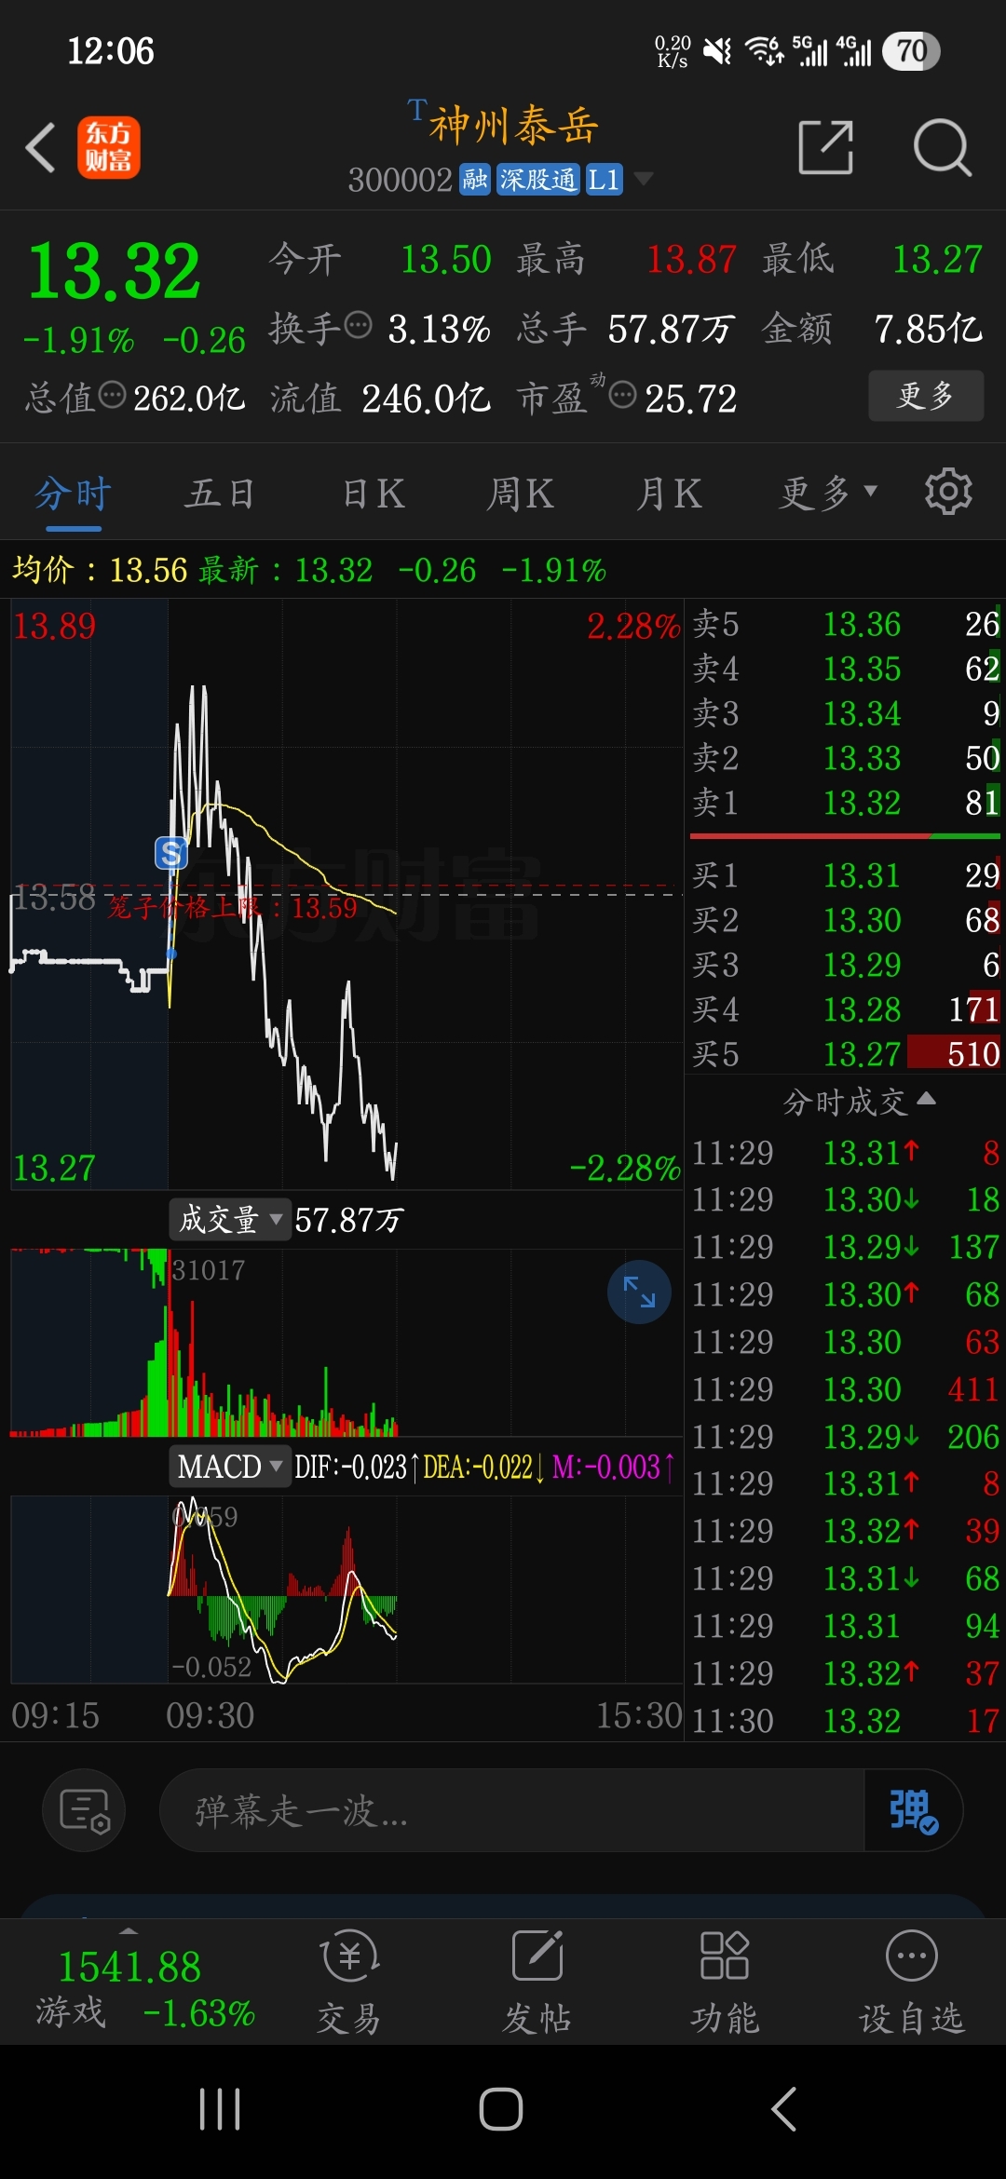
Task: Tap the Wi-Fi status bar icon
Action: 764,50
